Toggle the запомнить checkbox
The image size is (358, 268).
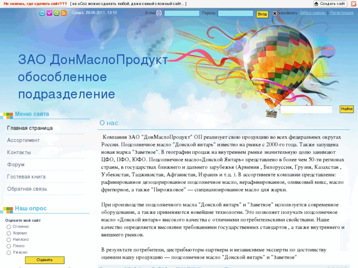click(x=275, y=13)
